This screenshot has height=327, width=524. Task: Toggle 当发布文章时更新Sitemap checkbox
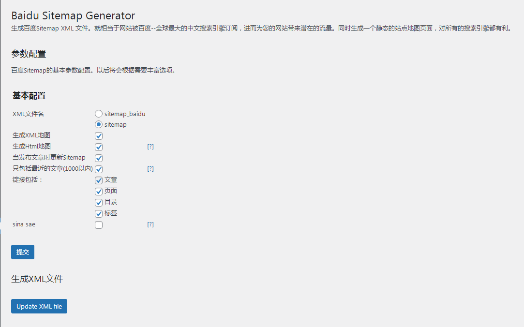pyautogui.click(x=99, y=158)
